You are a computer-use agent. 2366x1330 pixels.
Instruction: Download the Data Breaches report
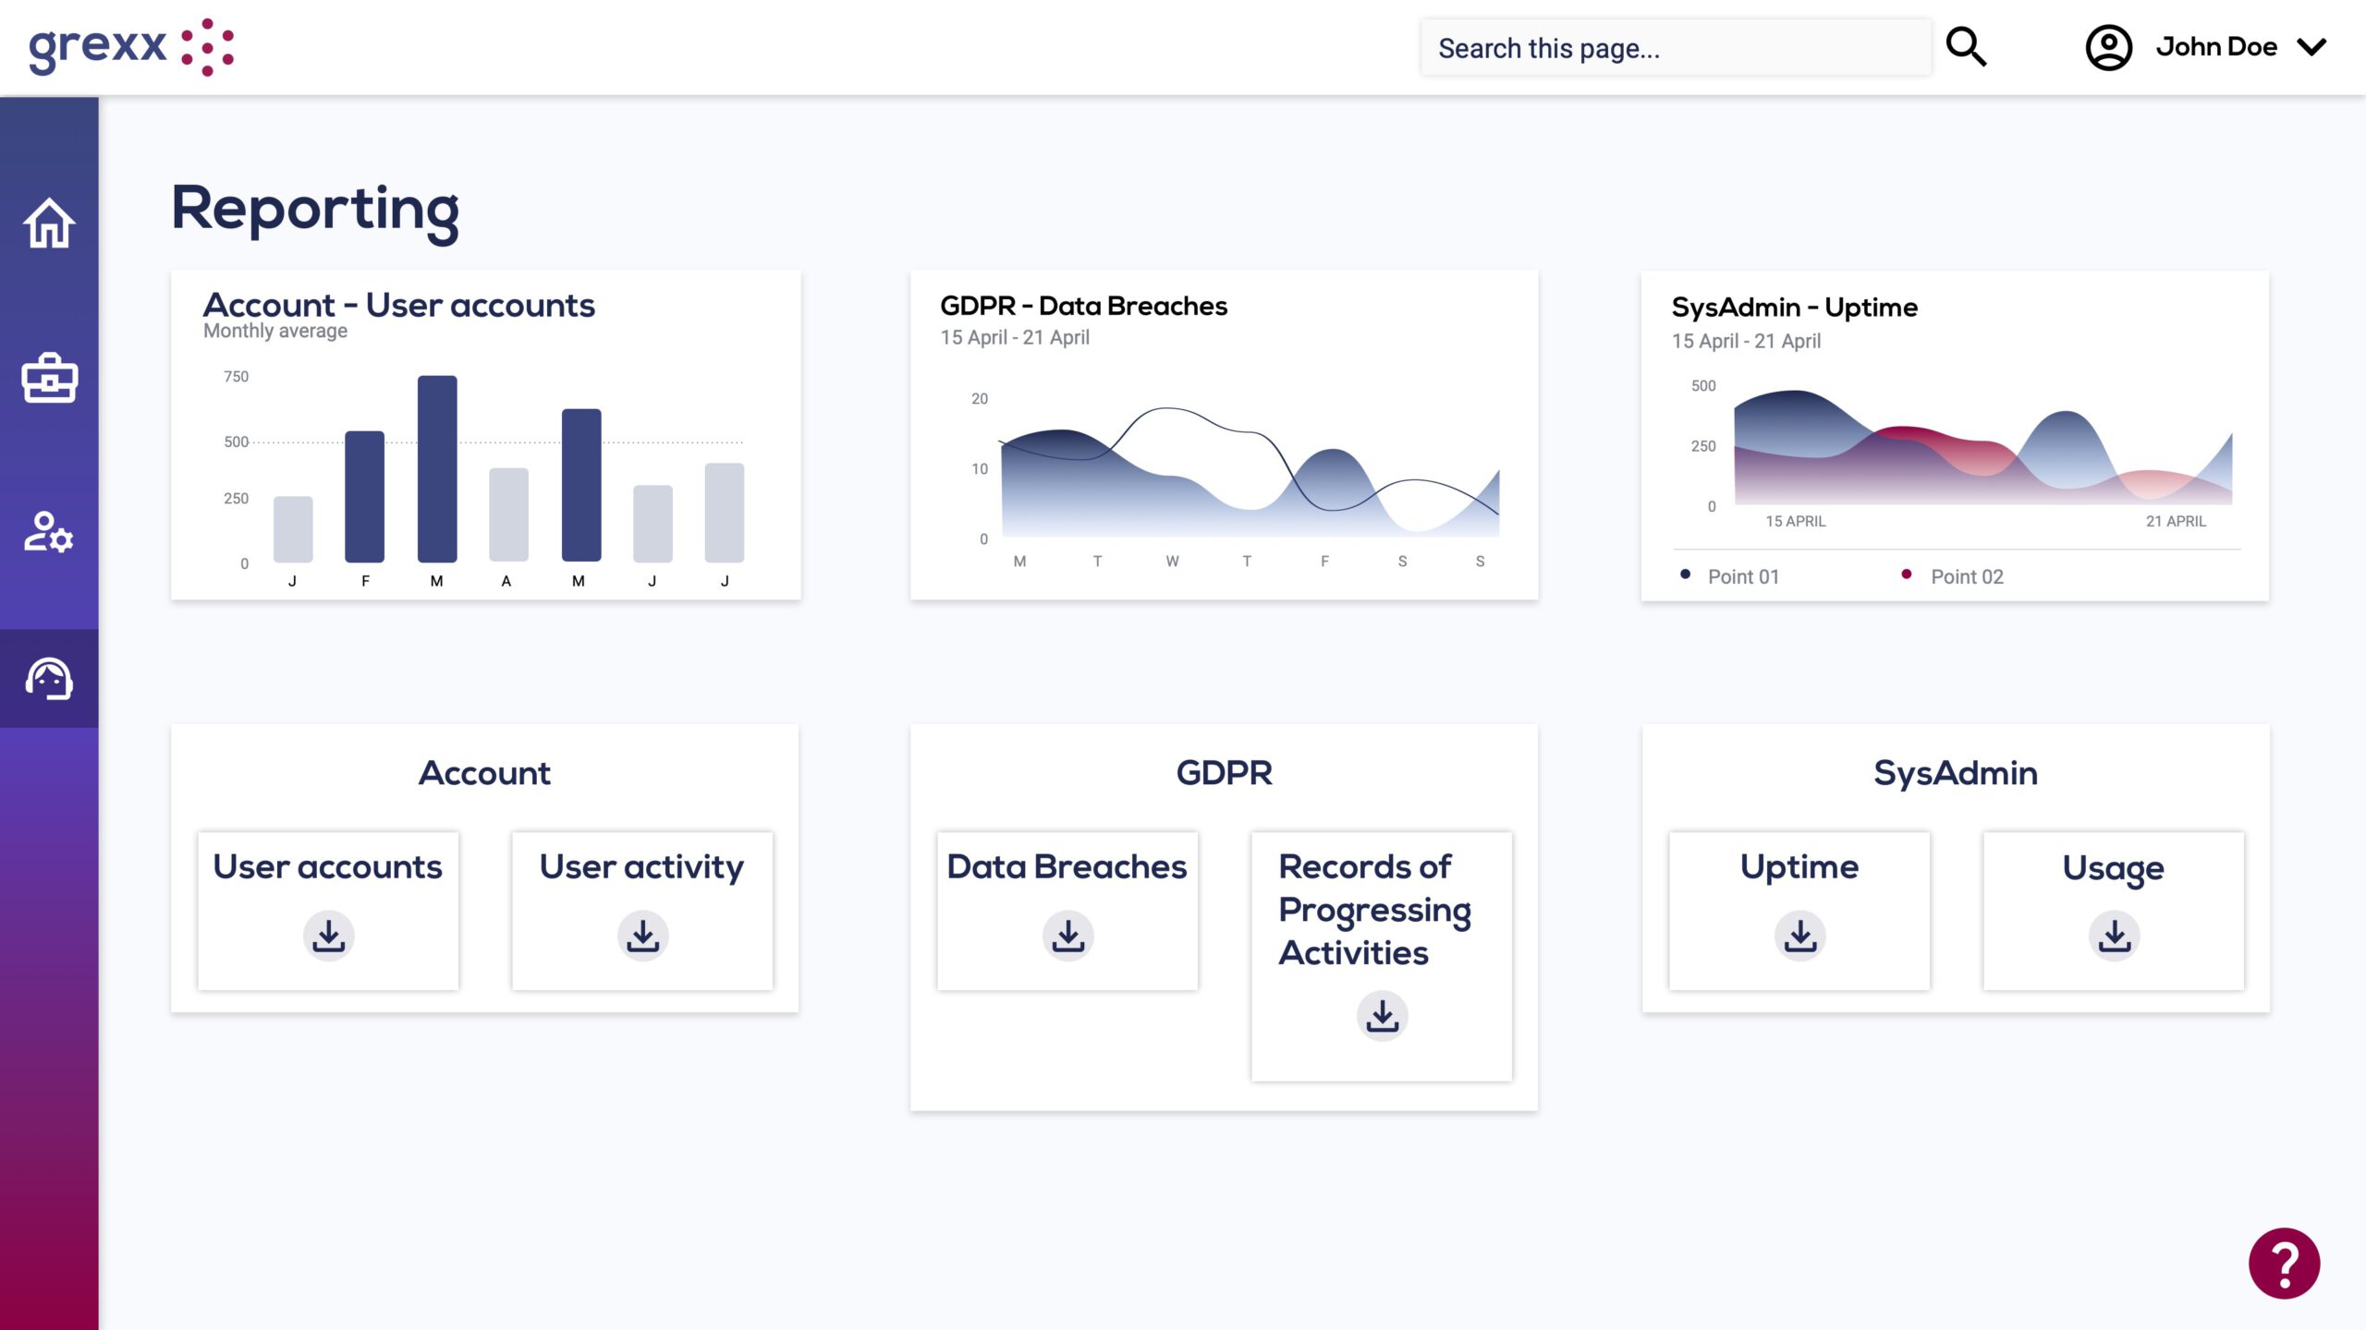[1067, 936]
